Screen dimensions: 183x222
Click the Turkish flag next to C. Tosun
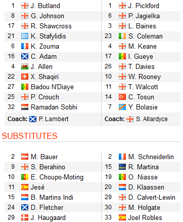pyautogui.click(x=122, y=97)
